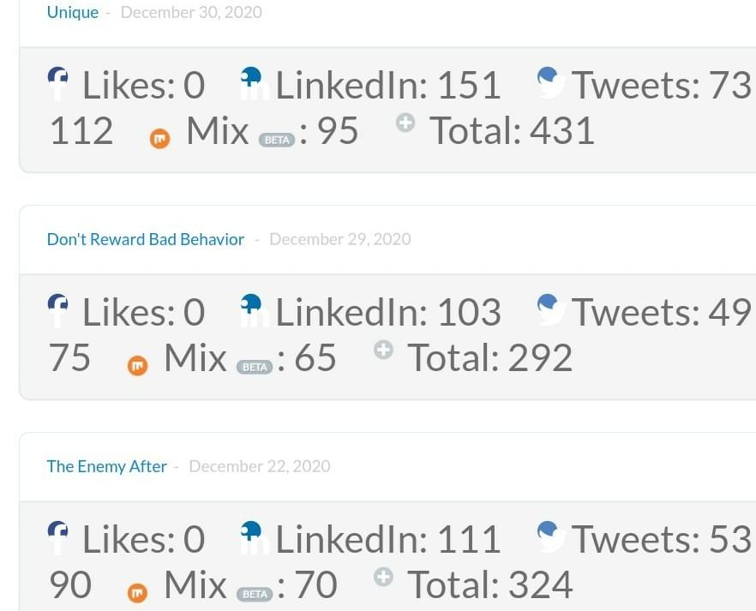This screenshot has height=611, width=756.
Task: Open the "Unique" post link
Action: click(x=73, y=13)
